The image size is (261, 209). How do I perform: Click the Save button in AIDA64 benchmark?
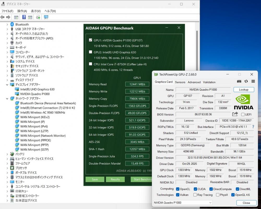(x=95, y=179)
